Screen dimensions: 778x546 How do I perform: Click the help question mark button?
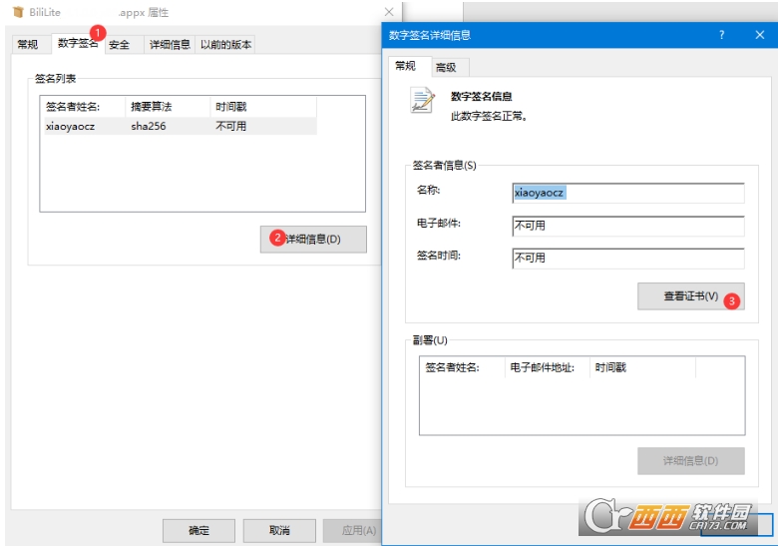click(721, 35)
